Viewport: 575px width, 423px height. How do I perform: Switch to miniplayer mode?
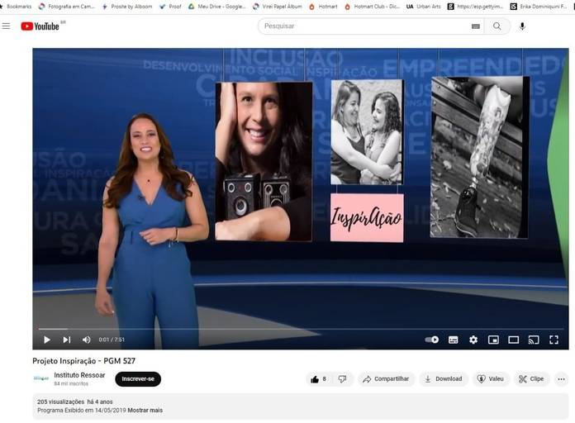click(x=493, y=340)
